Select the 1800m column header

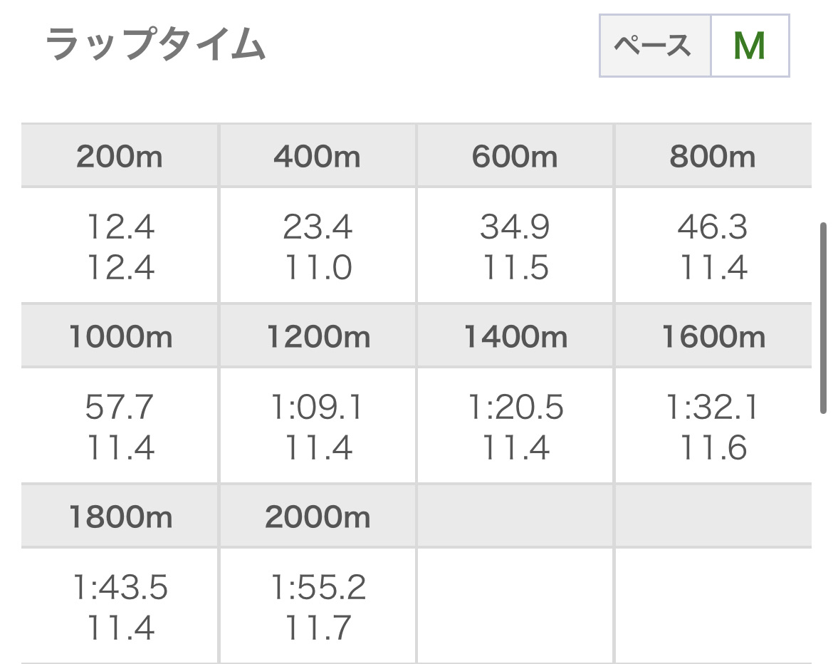pyautogui.click(x=120, y=517)
